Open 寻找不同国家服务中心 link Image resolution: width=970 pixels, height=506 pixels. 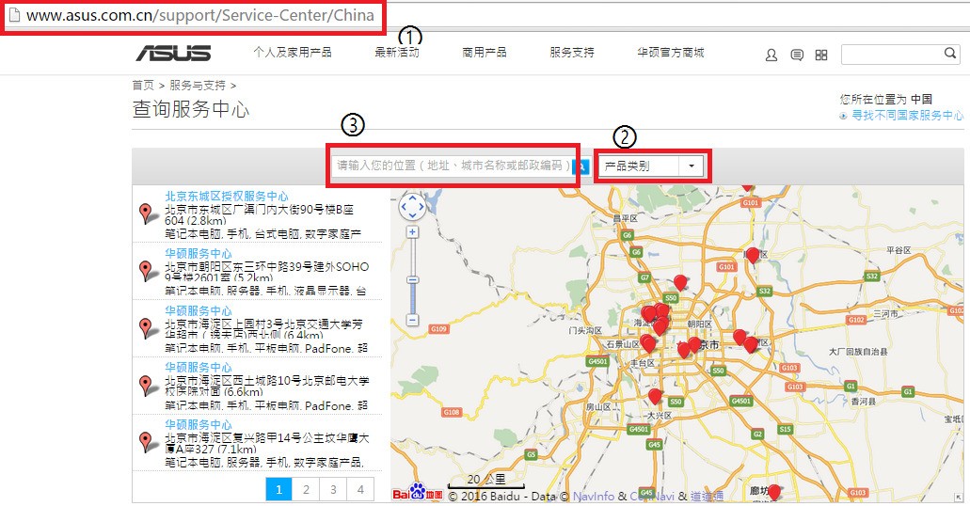pyautogui.click(x=907, y=115)
